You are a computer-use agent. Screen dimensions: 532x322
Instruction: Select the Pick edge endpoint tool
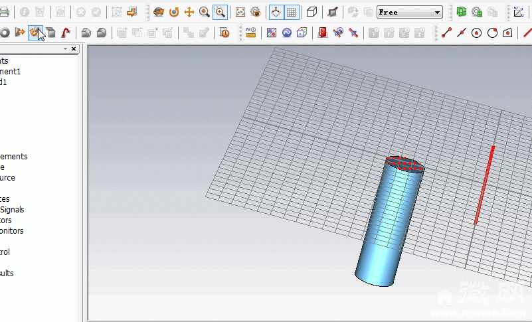click(x=446, y=33)
